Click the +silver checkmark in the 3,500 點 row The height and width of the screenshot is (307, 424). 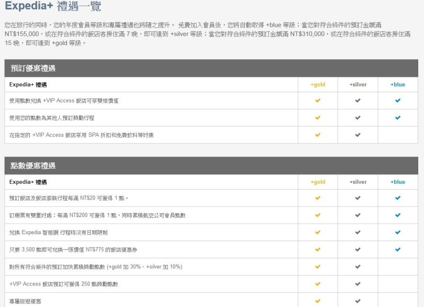coord(358,250)
